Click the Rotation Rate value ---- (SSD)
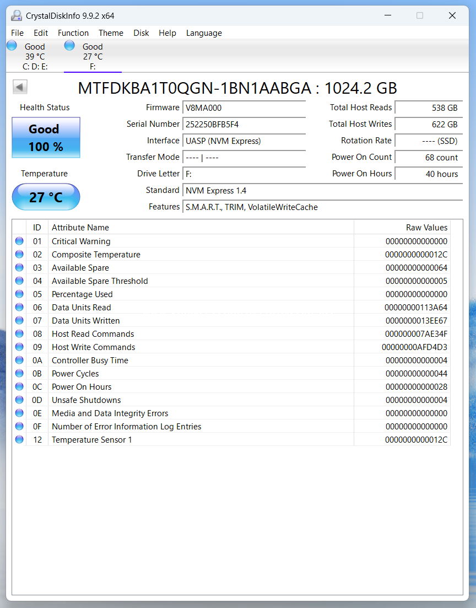The height and width of the screenshot is (608, 476). [429, 141]
